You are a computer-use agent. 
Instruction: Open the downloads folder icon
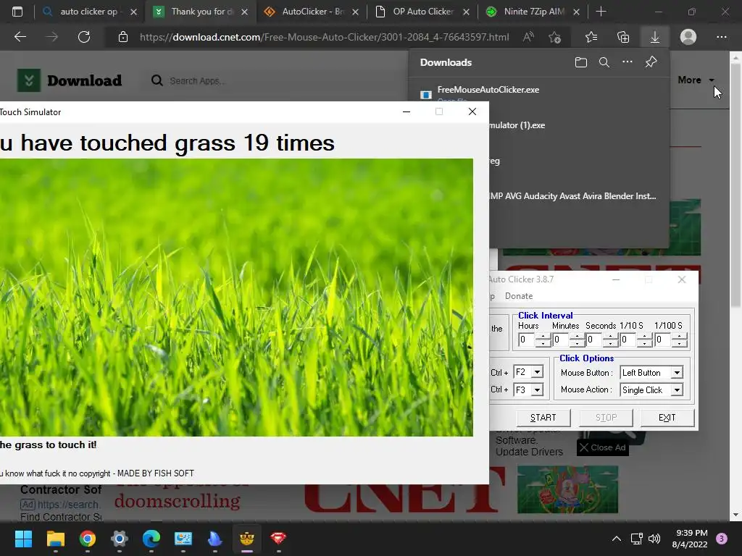581,62
